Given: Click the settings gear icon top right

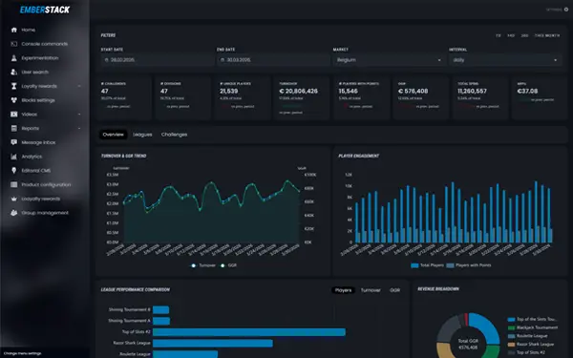Looking at the screenshot, I should click(x=566, y=10).
